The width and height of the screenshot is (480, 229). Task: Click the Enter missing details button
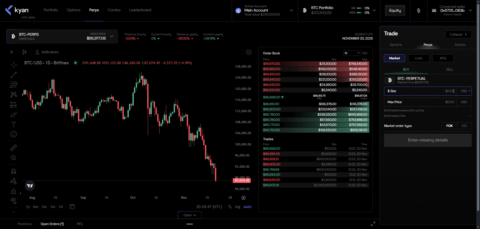428,140
